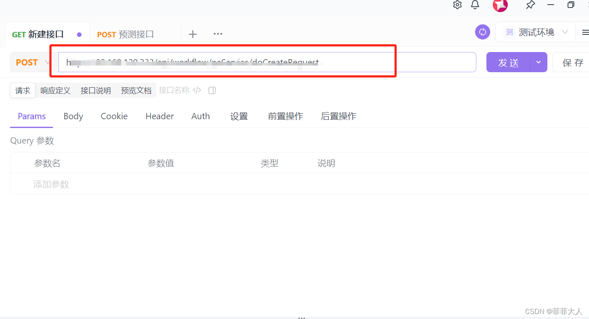The width and height of the screenshot is (589, 319).
Task: Click the notification bell icon
Action: (475, 5)
